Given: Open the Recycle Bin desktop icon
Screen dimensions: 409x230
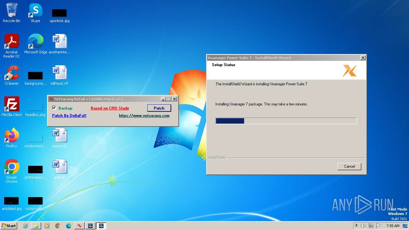Looking at the screenshot, I should coord(12,13).
